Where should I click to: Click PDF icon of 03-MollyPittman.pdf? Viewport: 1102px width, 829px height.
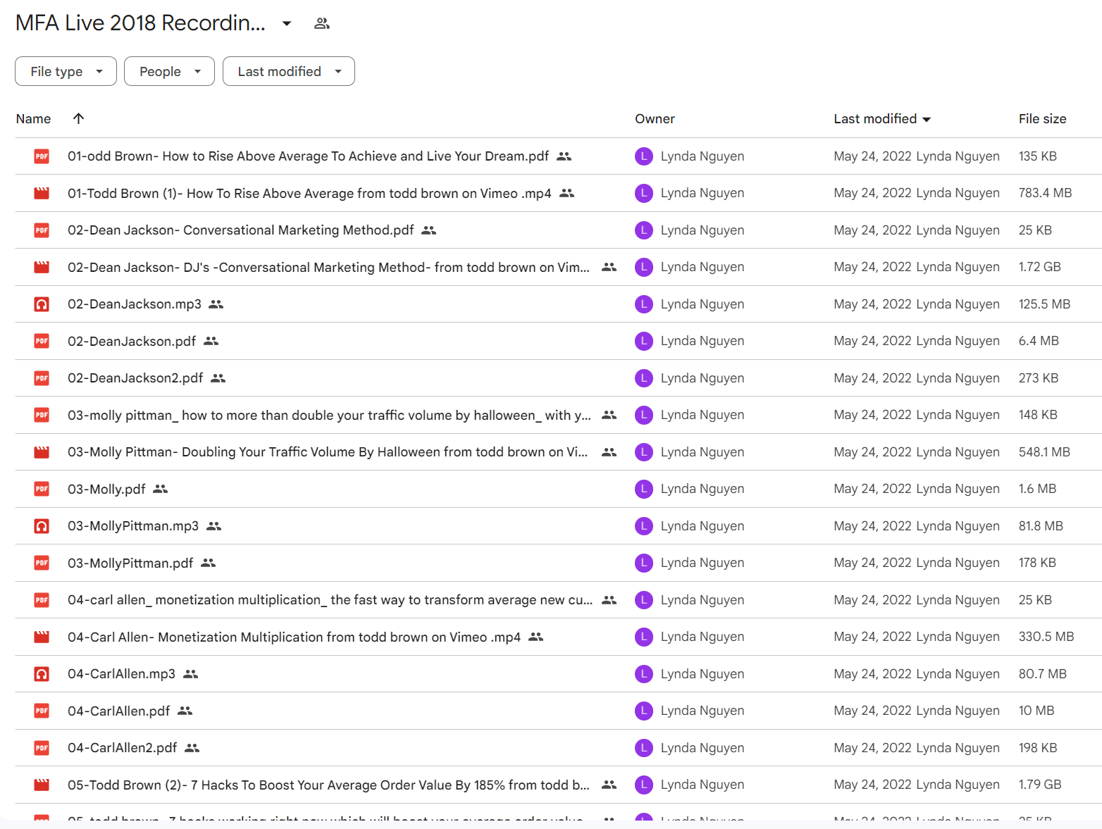[42, 563]
